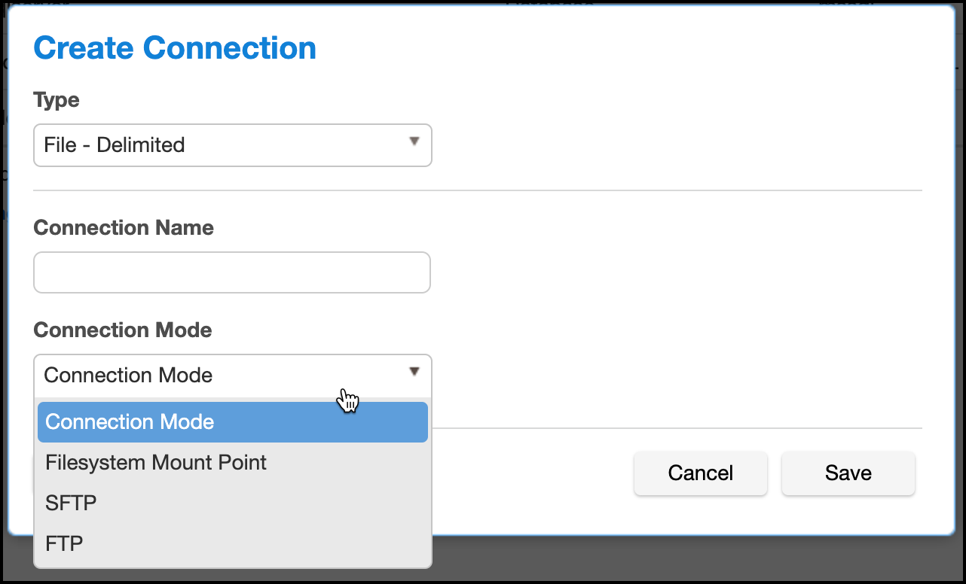966x584 pixels.
Task: Click the Connection Mode field label
Action: [123, 330]
